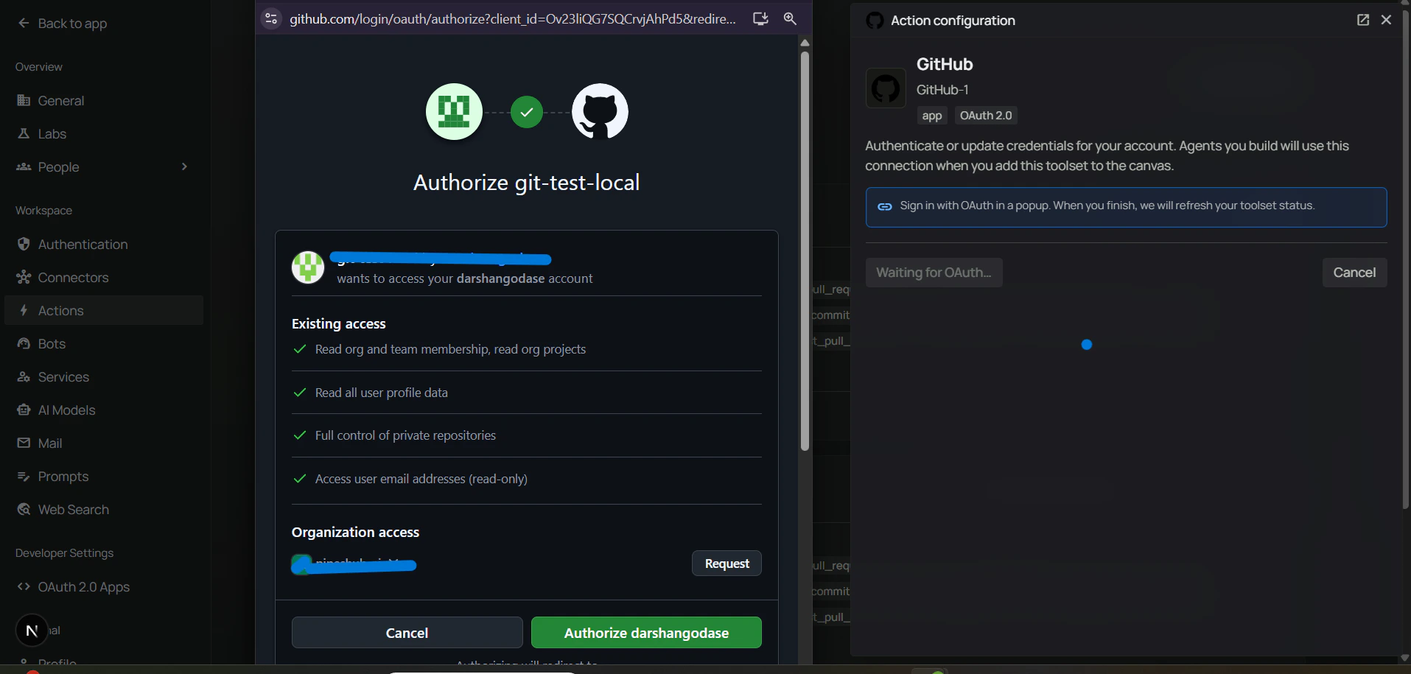Click the GitHub logo in Action configuration
The image size is (1411, 674).
tap(886, 88)
